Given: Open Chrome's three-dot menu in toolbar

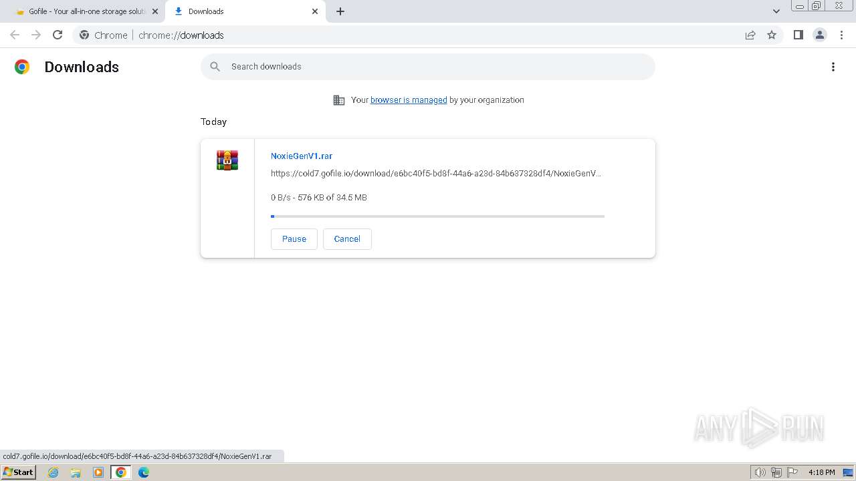Looking at the screenshot, I should [x=841, y=35].
